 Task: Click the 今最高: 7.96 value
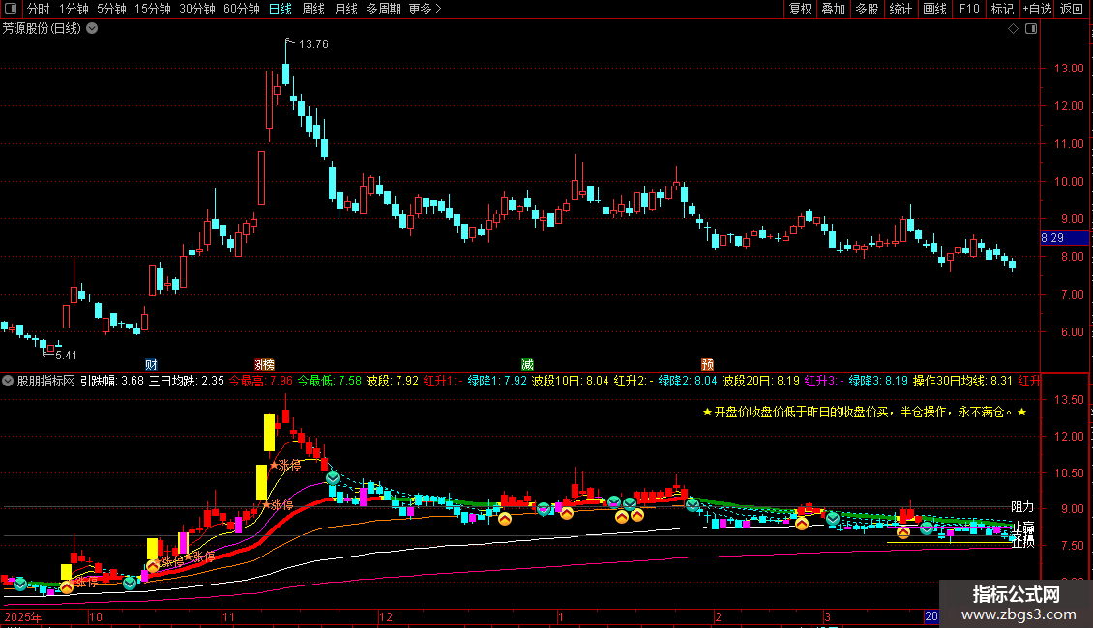point(261,381)
